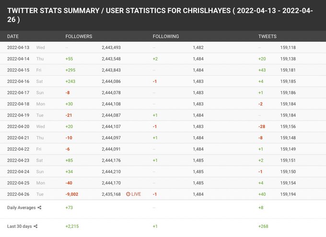This screenshot has width=326, height=237.
Task: Select the 2022-04-13 date row
Action: 19,47
